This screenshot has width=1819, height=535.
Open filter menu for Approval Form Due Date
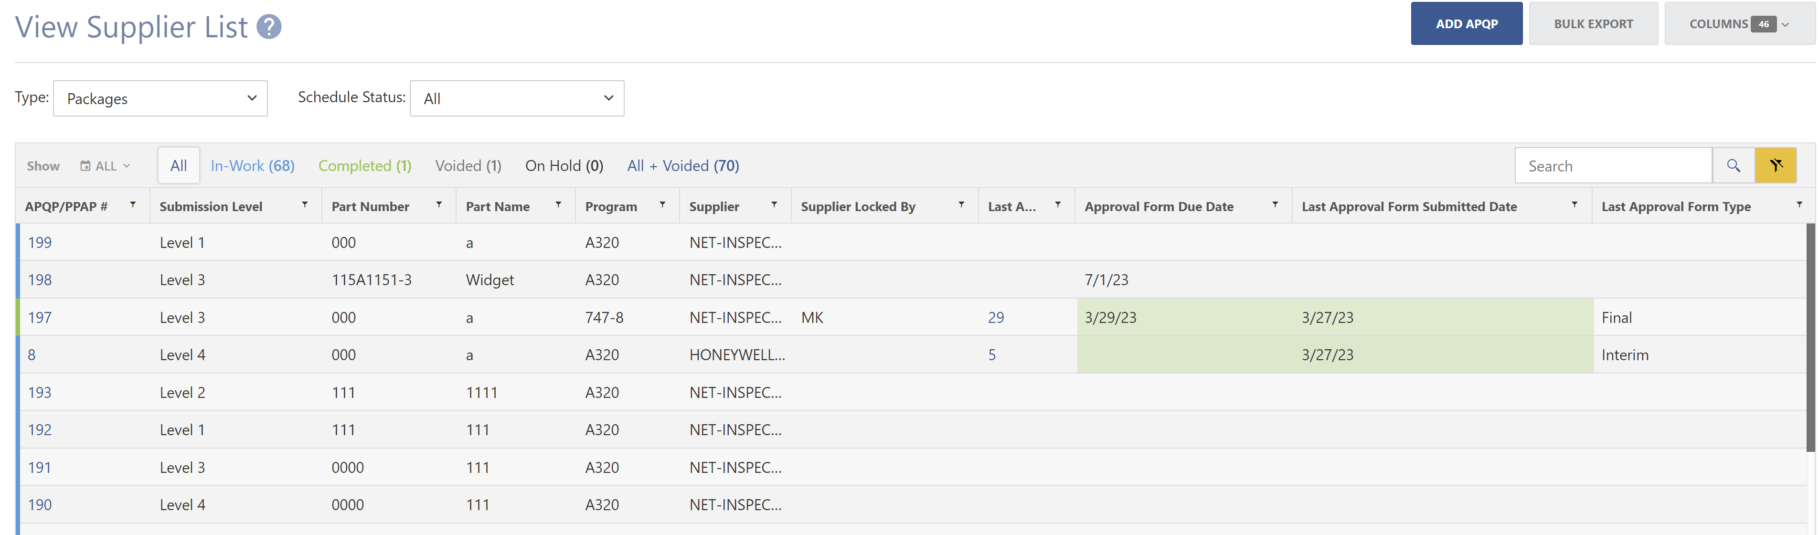coord(1275,205)
